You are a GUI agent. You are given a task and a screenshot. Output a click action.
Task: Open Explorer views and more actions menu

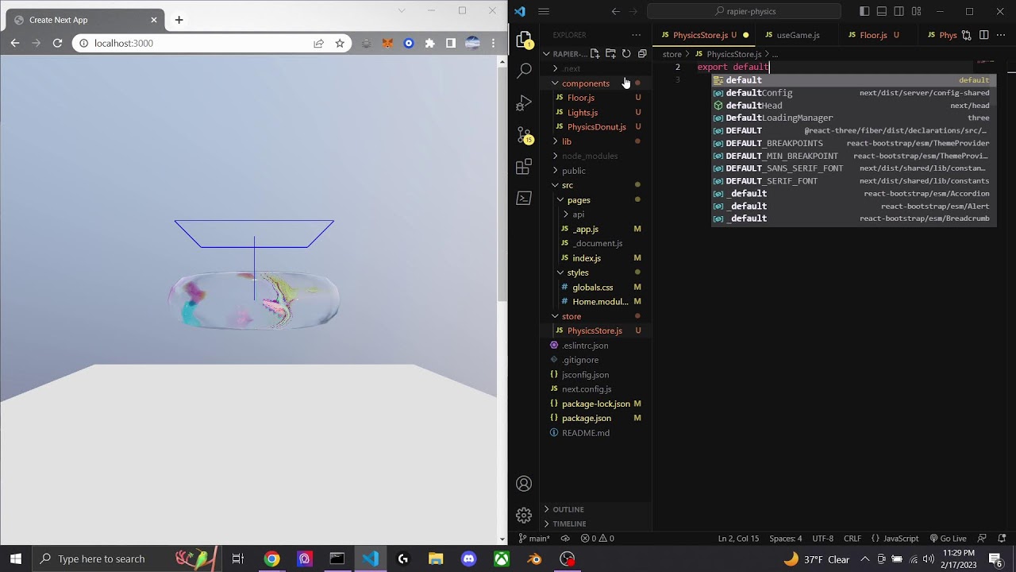636,35
